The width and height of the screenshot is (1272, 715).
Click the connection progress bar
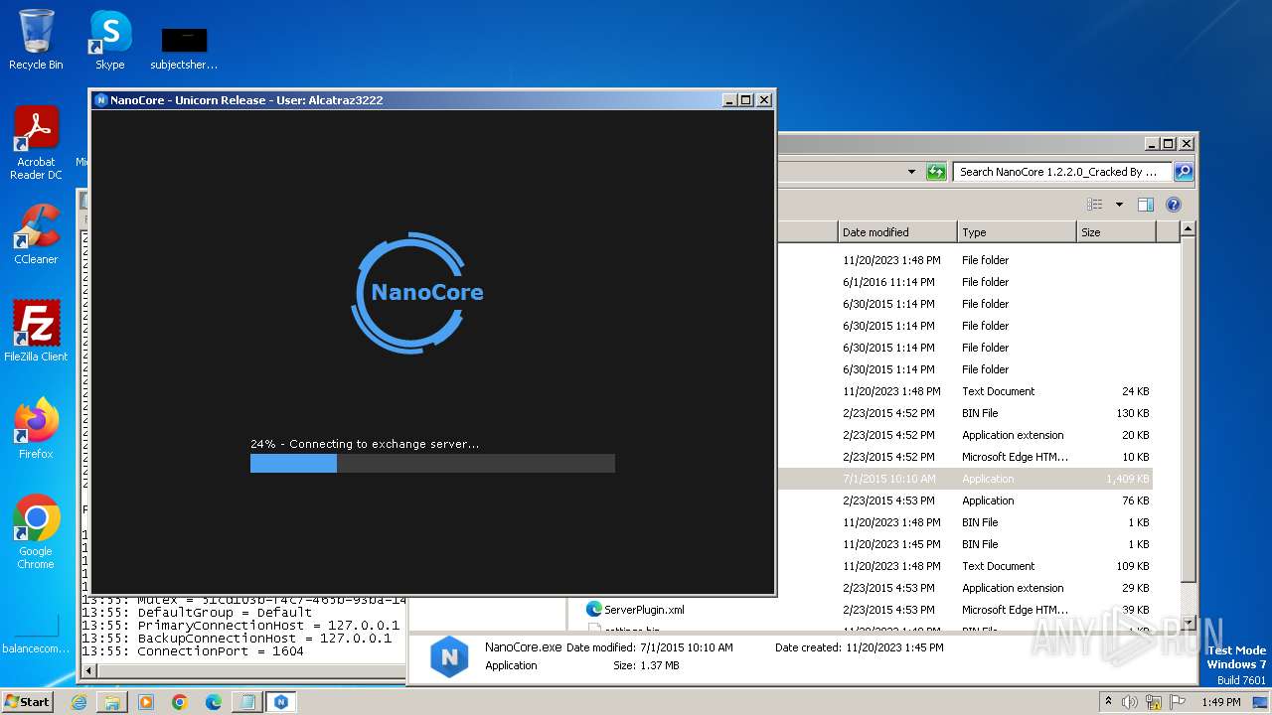tap(432, 463)
